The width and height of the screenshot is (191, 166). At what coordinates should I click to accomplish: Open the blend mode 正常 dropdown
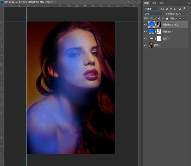tap(154, 14)
